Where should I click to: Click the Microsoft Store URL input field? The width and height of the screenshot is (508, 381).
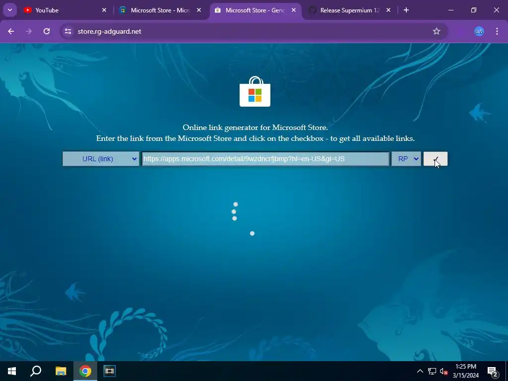(265, 159)
